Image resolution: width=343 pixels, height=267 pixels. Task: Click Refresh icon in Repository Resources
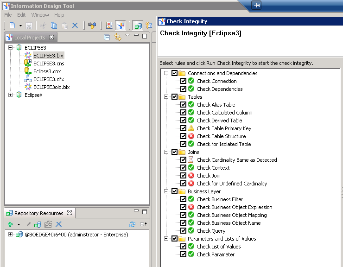tap(133, 224)
